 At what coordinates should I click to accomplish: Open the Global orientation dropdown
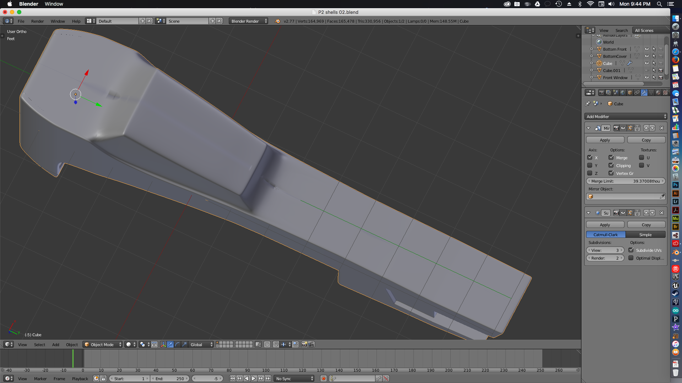[201, 344]
